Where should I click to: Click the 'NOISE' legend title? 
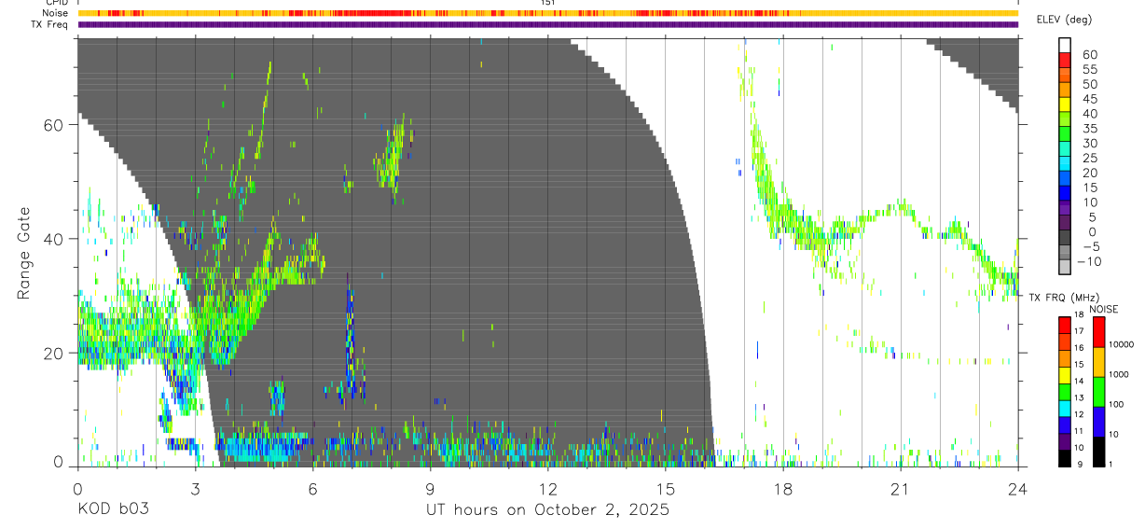1102,309
